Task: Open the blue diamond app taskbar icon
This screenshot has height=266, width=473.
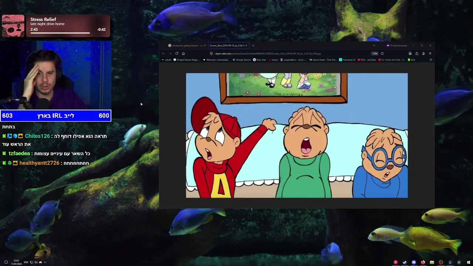Action: click(x=450, y=262)
